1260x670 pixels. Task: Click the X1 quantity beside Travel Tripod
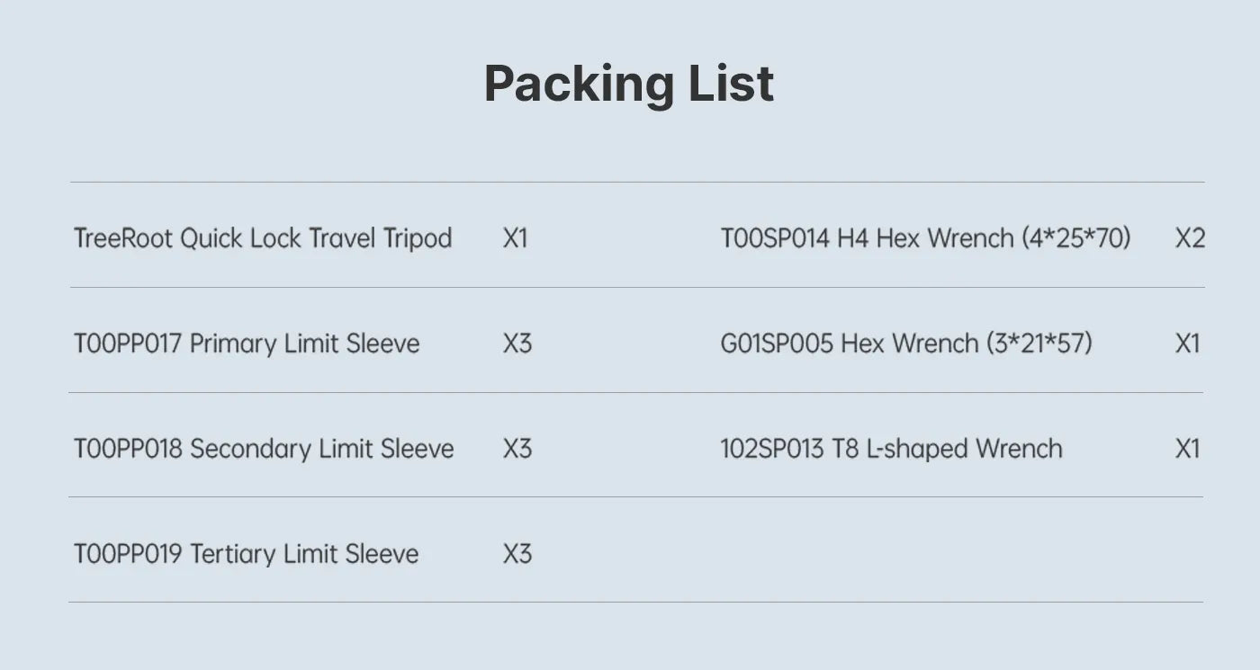[x=515, y=238]
